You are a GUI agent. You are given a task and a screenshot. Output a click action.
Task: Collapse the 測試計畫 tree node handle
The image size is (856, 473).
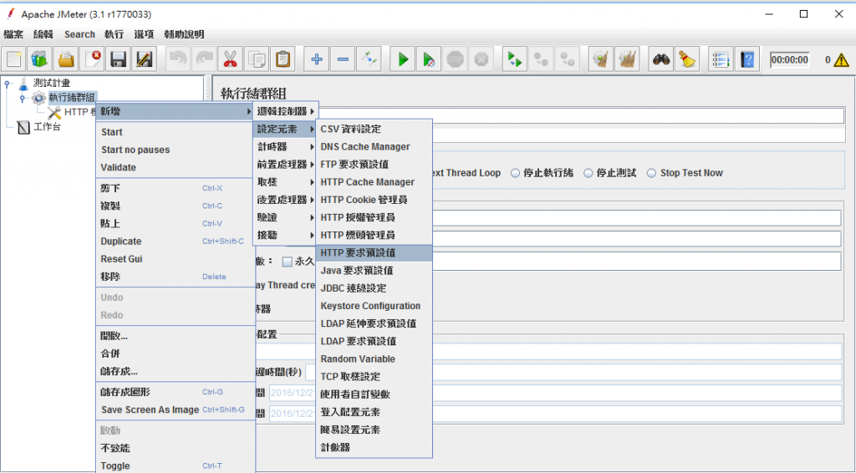tap(7, 84)
